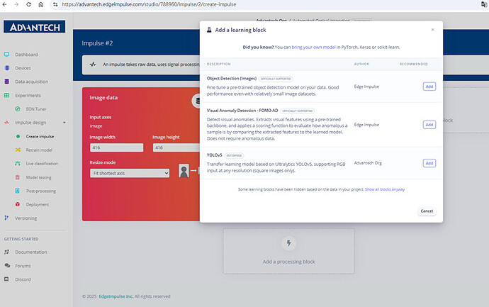Click the browser forward arrow
The image size is (489, 307).
tap(16, 4)
